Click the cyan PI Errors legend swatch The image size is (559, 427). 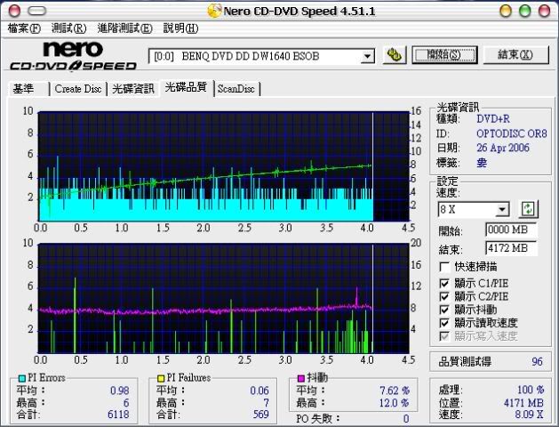click(x=22, y=378)
